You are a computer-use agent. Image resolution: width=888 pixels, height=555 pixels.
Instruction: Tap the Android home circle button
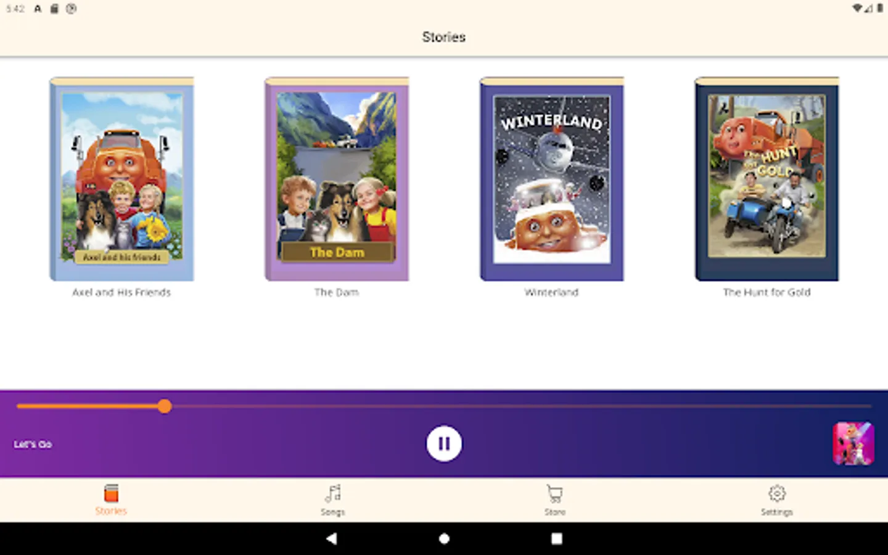[444, 538]
